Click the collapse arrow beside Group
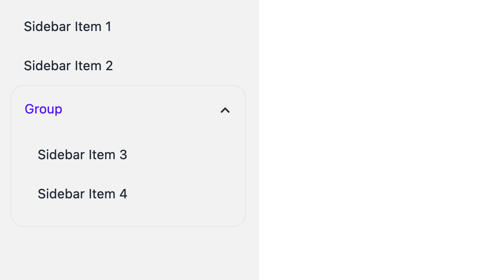The height and width of the screenshot is (280, 483). (x=225, y=110)
